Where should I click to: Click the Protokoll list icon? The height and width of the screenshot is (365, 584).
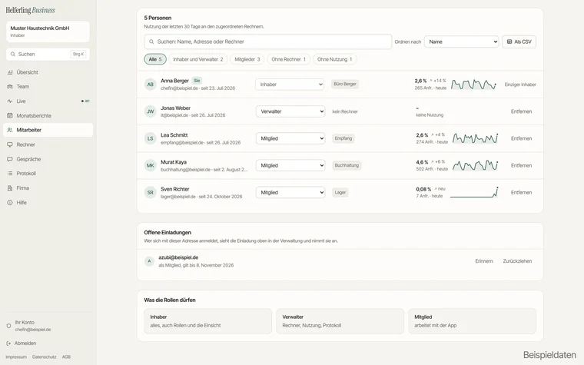click(10, 173)
